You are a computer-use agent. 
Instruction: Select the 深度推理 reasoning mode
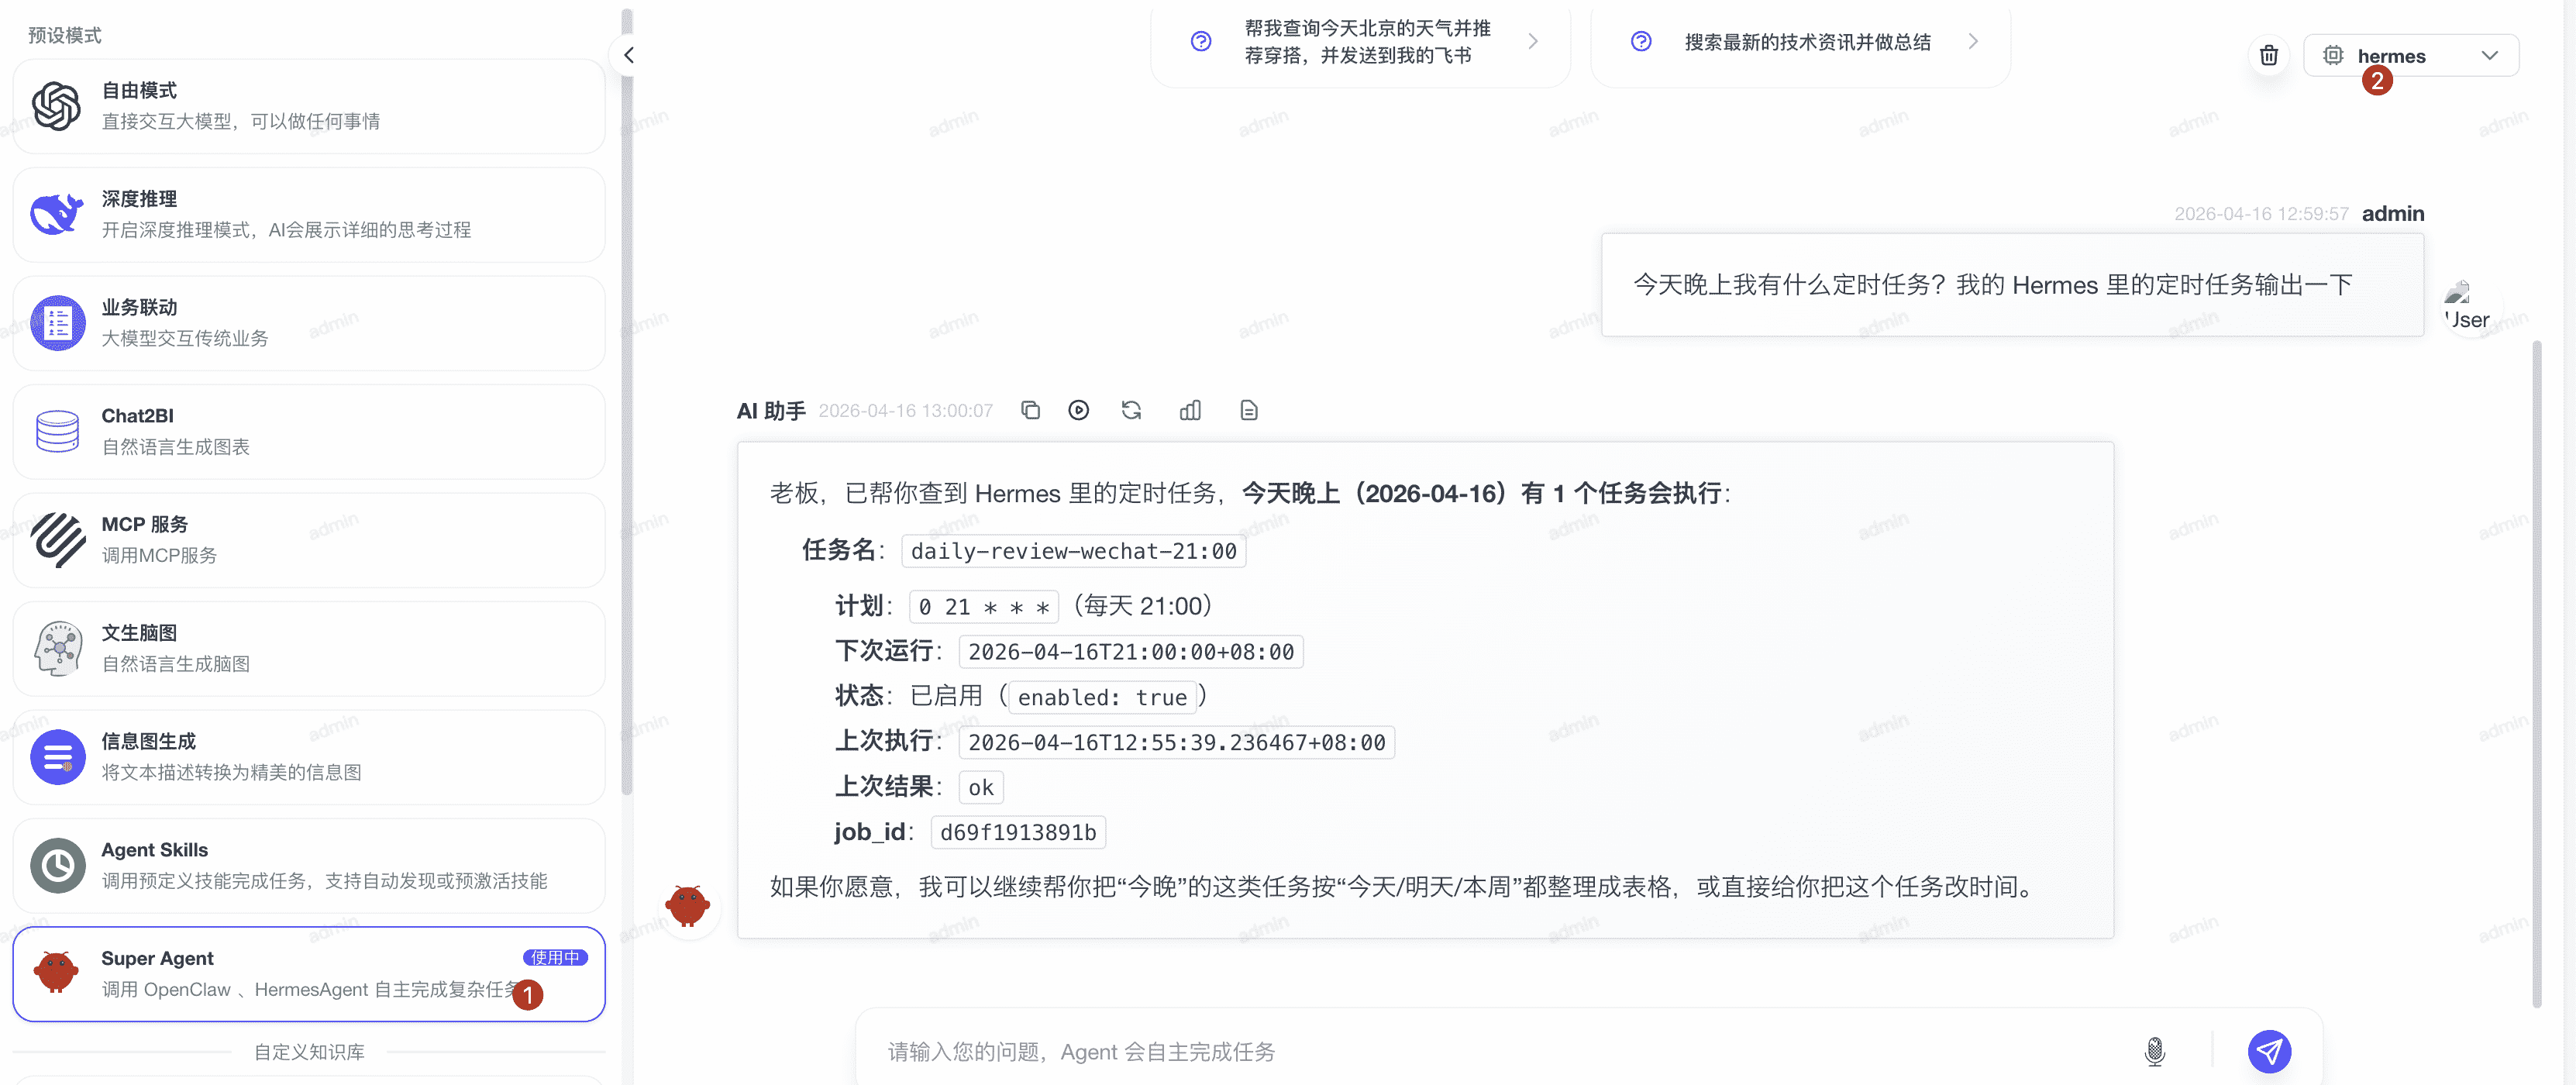(309, 214)
